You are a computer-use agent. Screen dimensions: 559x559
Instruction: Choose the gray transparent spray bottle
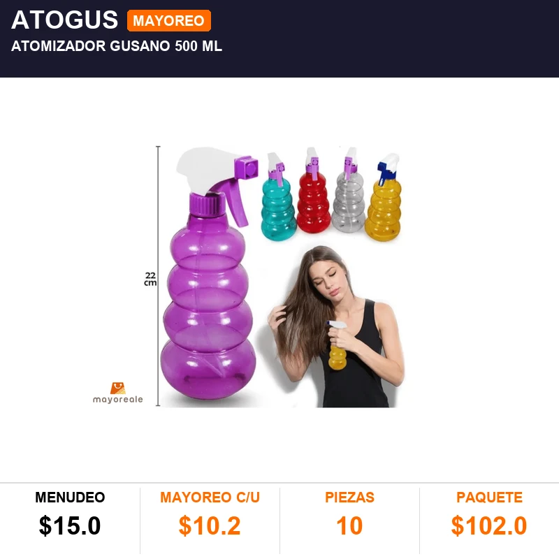click(x=349, y=190)
